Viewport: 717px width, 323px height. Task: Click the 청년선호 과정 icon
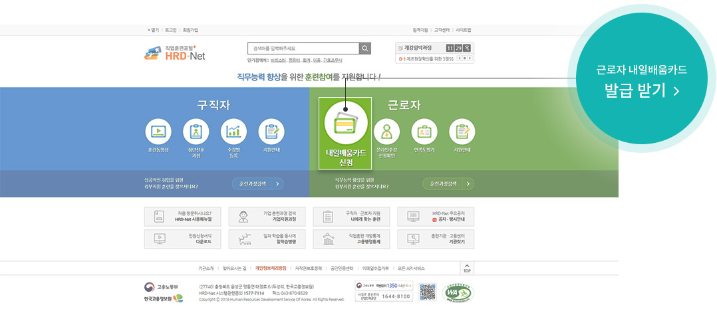click(196, 132)
